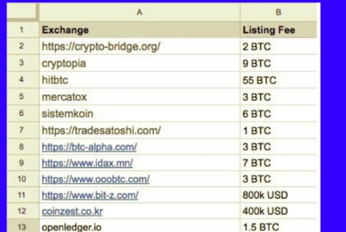Select the cryptopia cell
The height and width of the screenshot is (232, 346).
[139, 64]
